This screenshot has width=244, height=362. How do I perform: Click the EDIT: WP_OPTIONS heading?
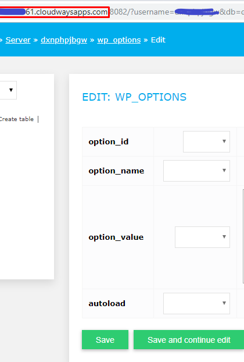pyautogui.click(x=134, y=97)
